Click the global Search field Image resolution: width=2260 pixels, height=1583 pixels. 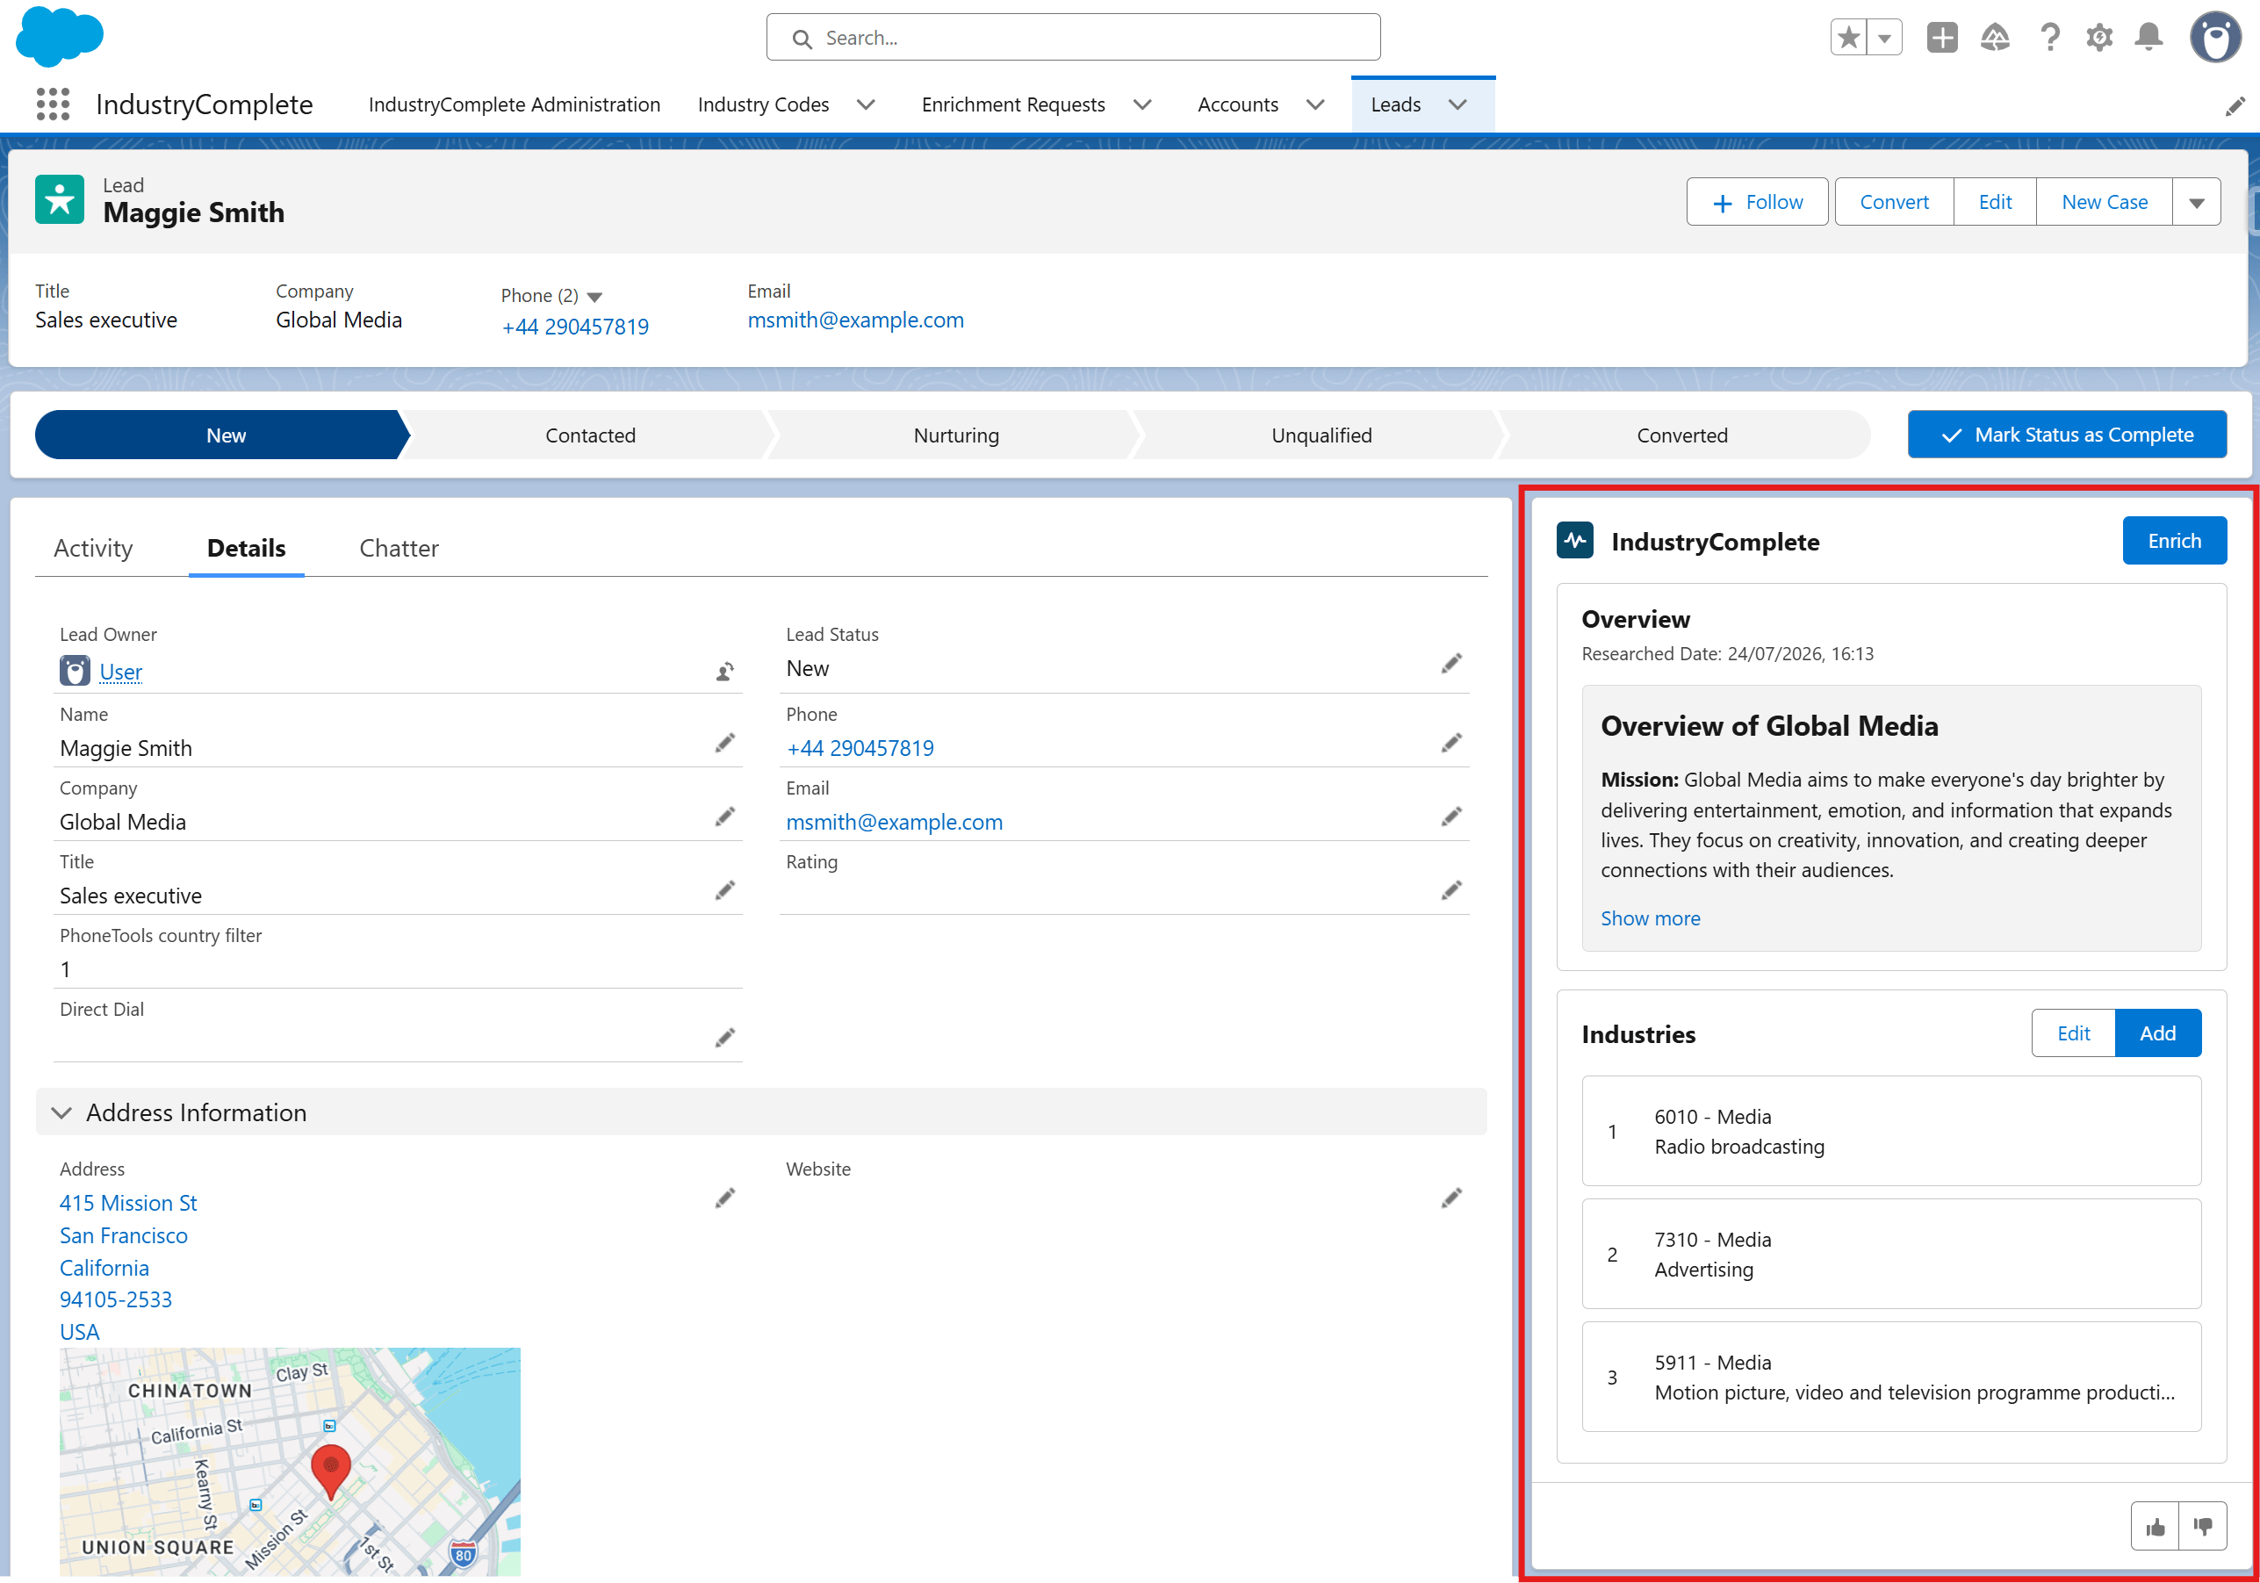tap(1073, 38)
